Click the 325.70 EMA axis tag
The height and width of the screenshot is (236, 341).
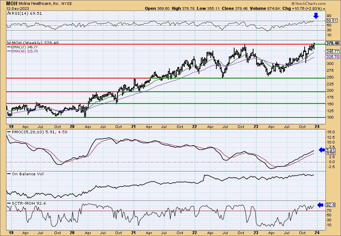pos(333,57)
